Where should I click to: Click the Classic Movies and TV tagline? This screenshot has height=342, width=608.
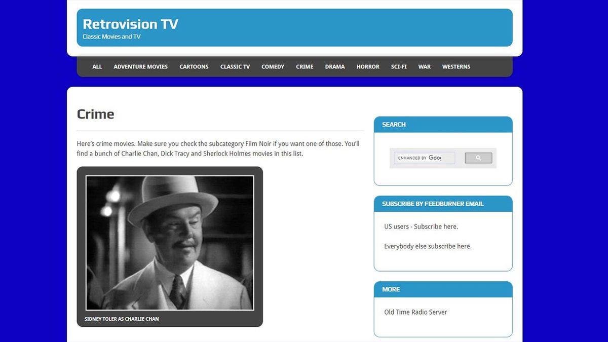click(111, 36)
